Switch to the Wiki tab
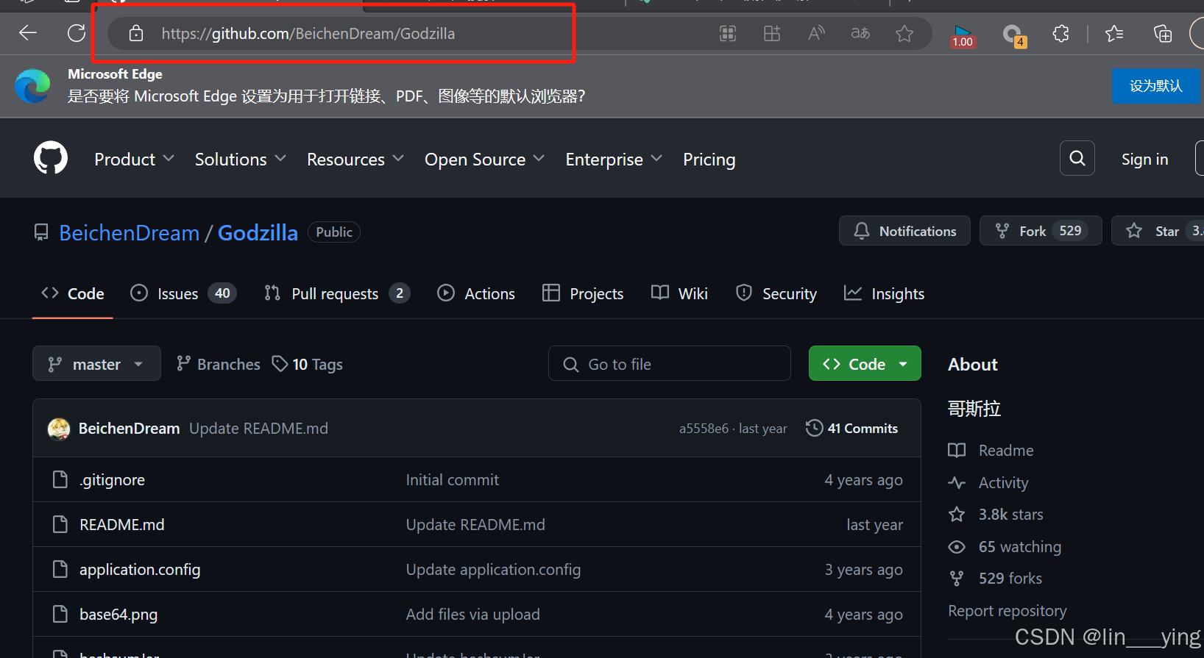This screenshot has width=1204, height=658. pyautogui.click(x=679, y=293)
